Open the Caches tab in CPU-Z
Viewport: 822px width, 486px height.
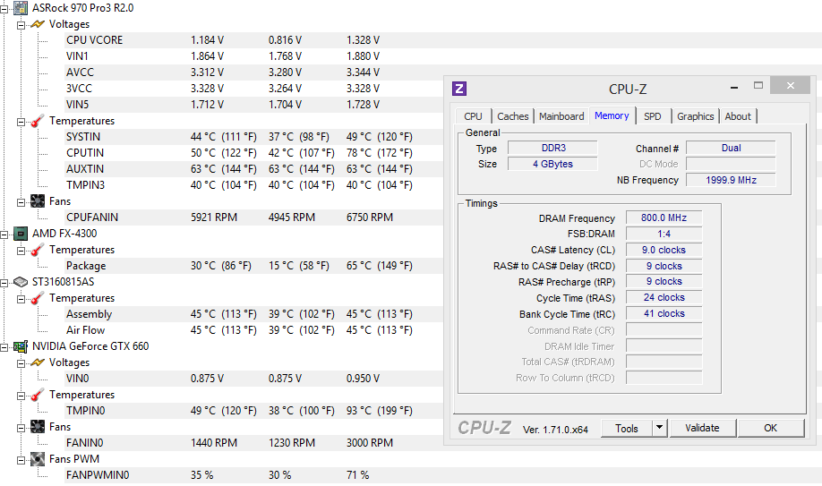click(x=513, y=116)
